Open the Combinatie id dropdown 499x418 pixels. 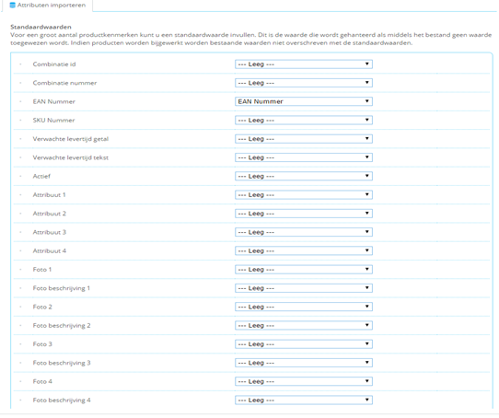(304, 64)
